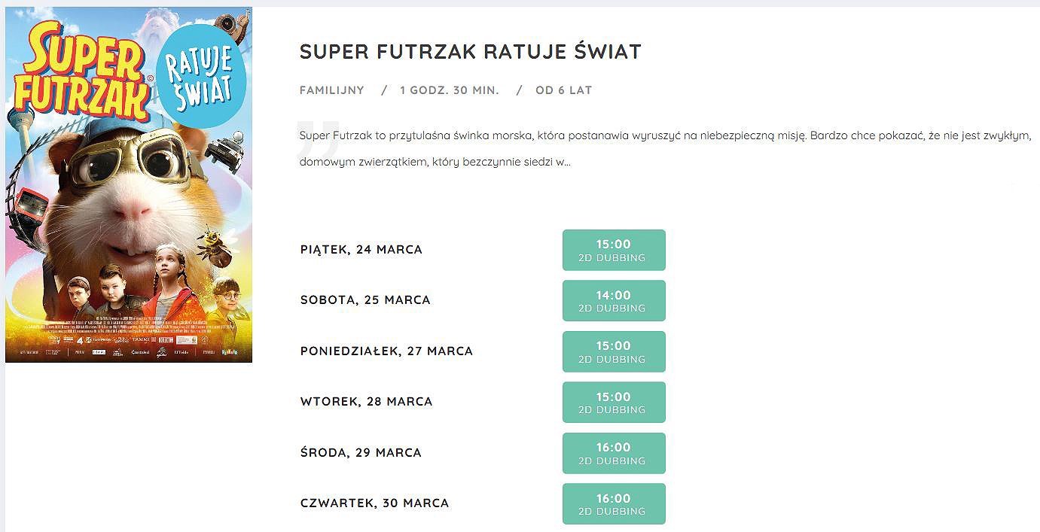This screenshot has height=532, width=1040.
Task: Click the CZWARTEK, 30 MARCA date label
Action: (x=374, y=503)
